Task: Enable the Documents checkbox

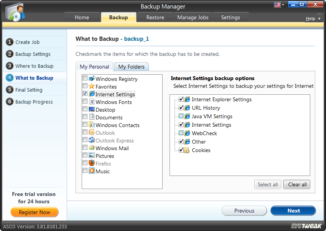Action: (x=85, y=117)
